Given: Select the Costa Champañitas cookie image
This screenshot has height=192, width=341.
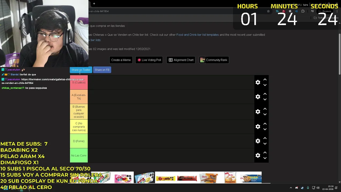Looking at the screenshot, I should pos(230,178).
